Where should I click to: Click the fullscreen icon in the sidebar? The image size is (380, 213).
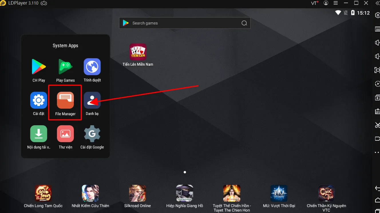[x=377, y=70]
